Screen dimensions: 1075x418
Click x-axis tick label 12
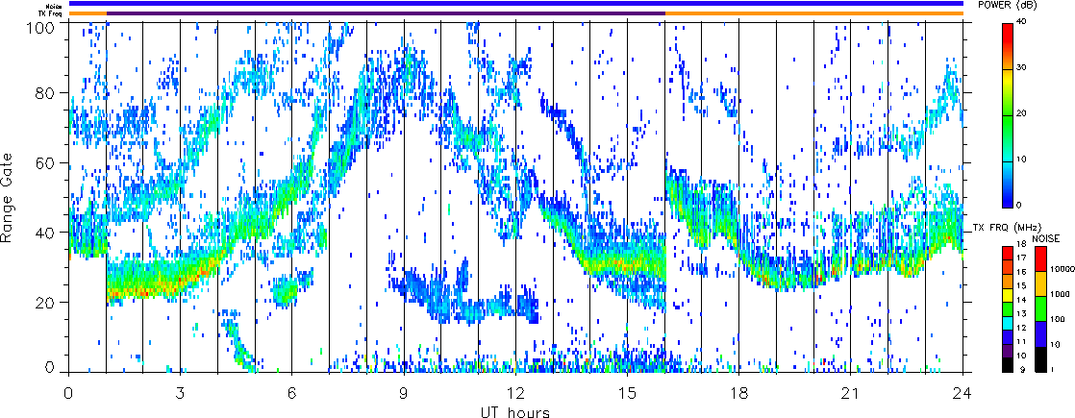point(515,393)
